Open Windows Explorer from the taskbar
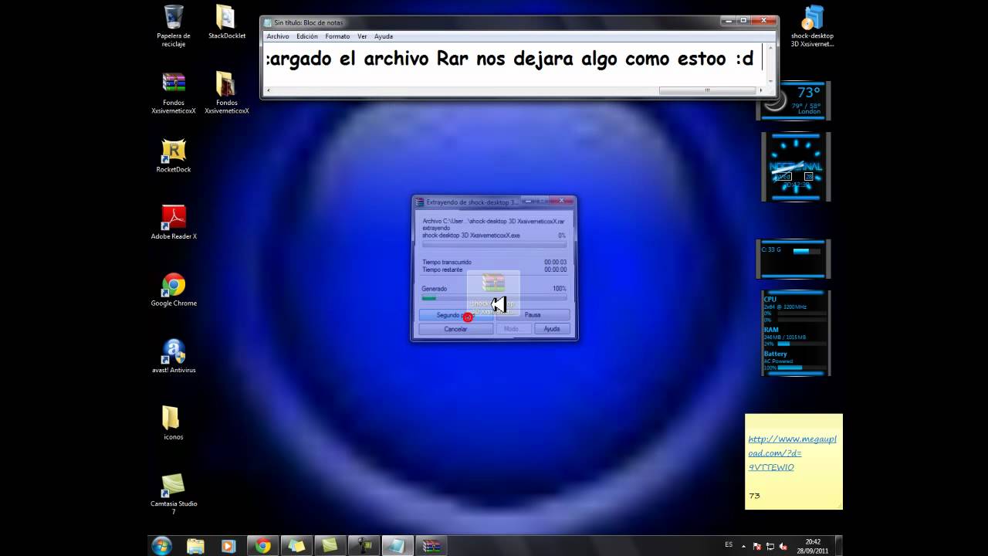The width and height of the screenshot is (988, 556). click(x=195, y=545)
